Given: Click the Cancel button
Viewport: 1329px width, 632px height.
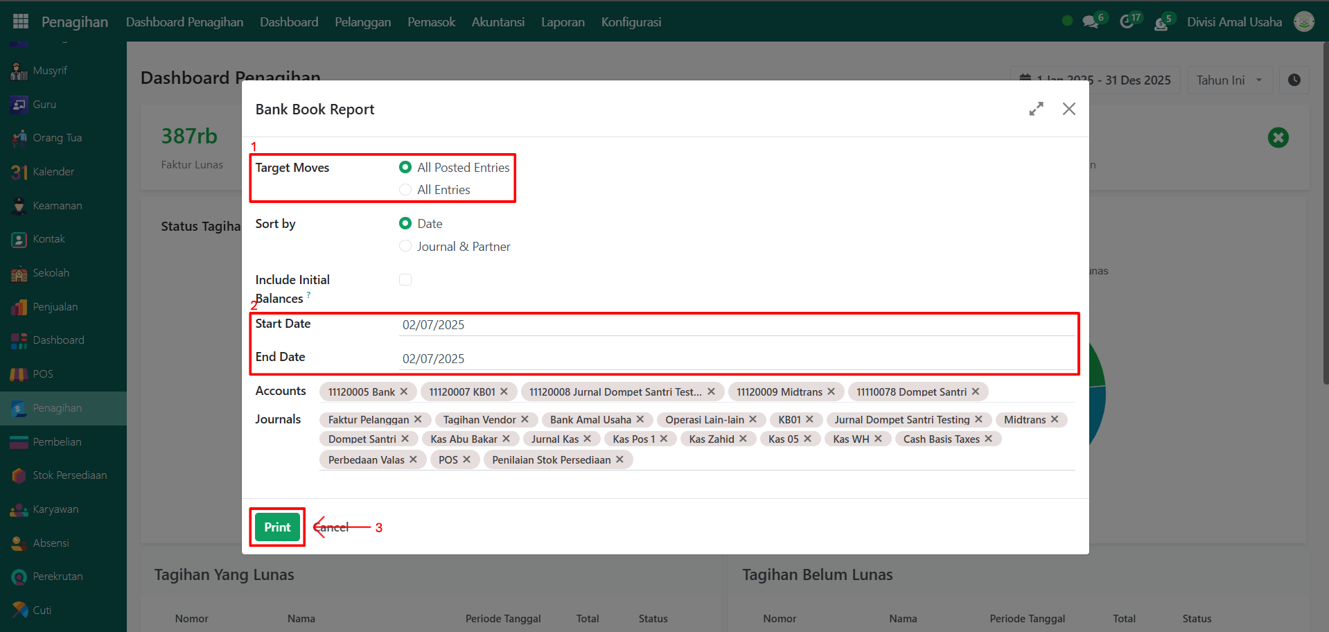Looking at the screenshot, I should [x=333, y=527].
